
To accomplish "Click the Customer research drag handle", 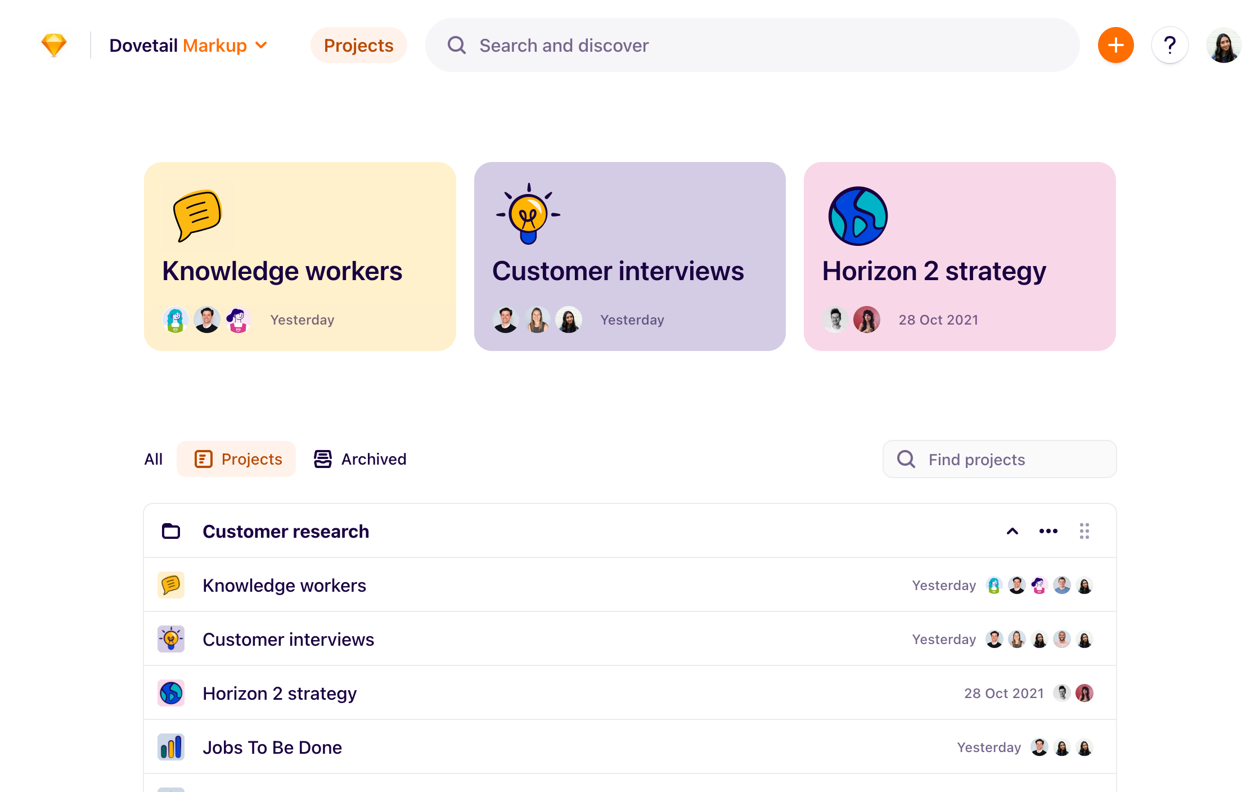I will pos(1084,531).
